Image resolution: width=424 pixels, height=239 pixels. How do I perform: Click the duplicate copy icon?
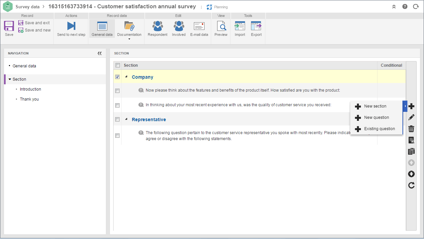pos(411,151)
